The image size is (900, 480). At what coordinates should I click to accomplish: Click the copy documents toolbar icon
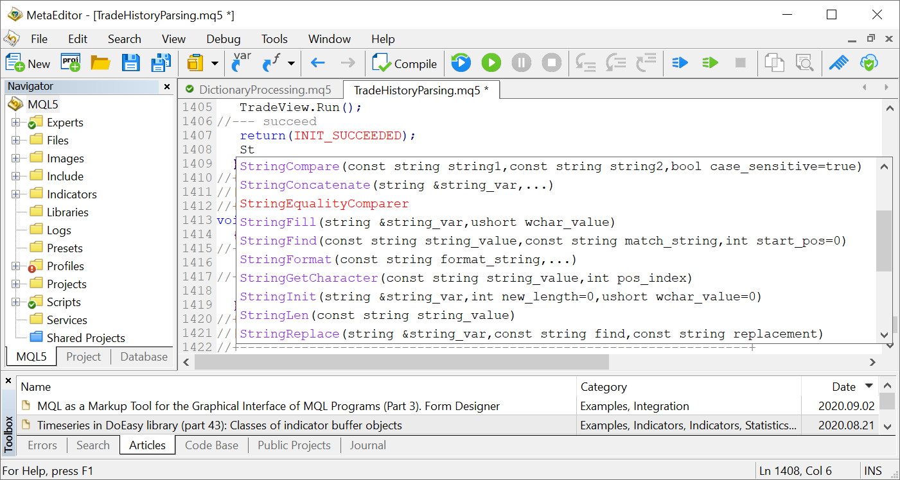pos(774,63)
